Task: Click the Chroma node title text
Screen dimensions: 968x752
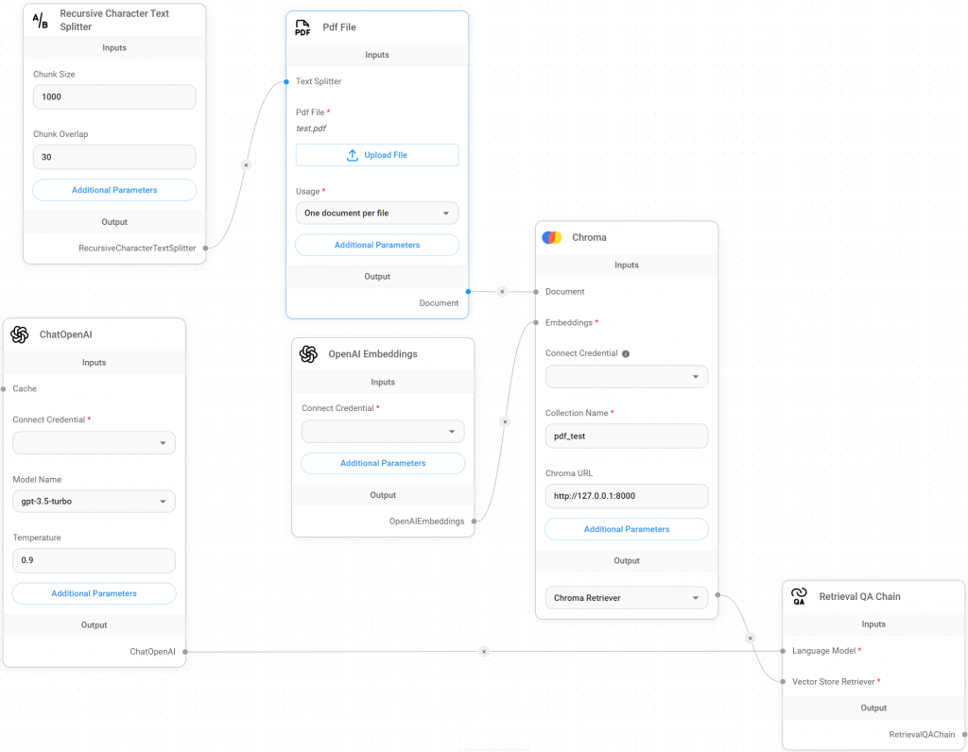Action: point(589,237)
